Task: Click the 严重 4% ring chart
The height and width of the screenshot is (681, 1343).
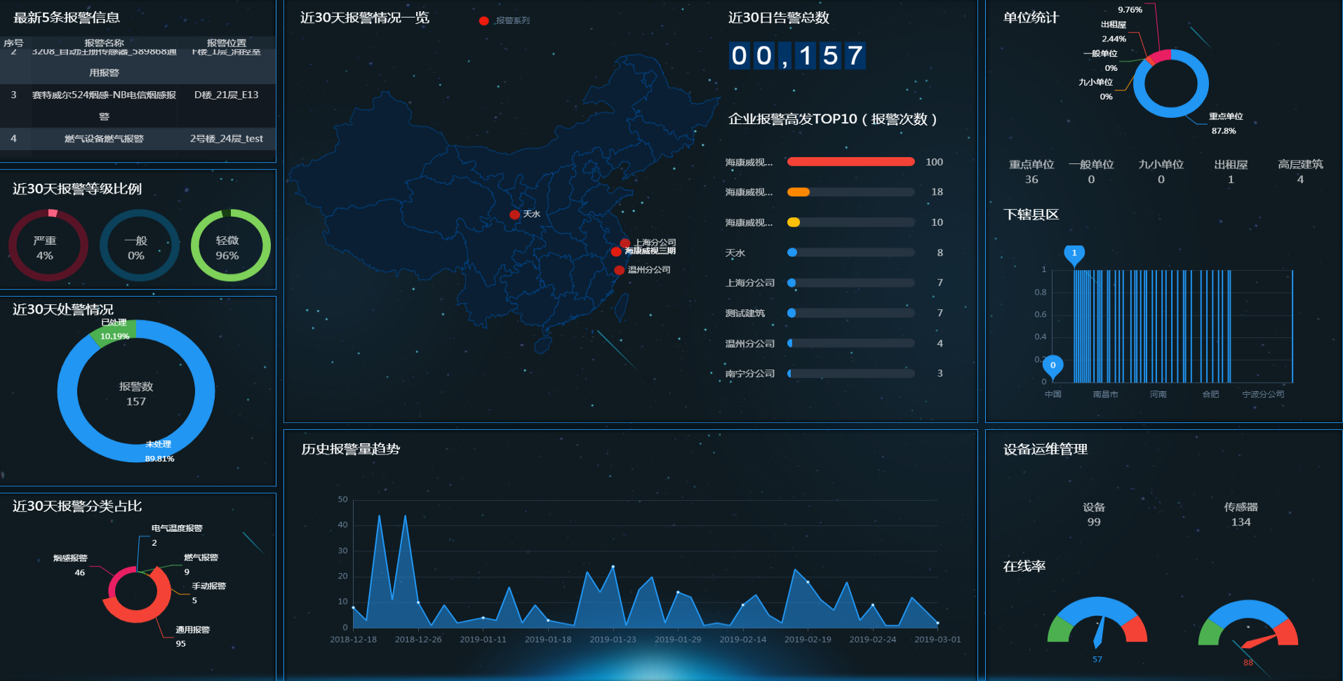Action: coord(48,245)
